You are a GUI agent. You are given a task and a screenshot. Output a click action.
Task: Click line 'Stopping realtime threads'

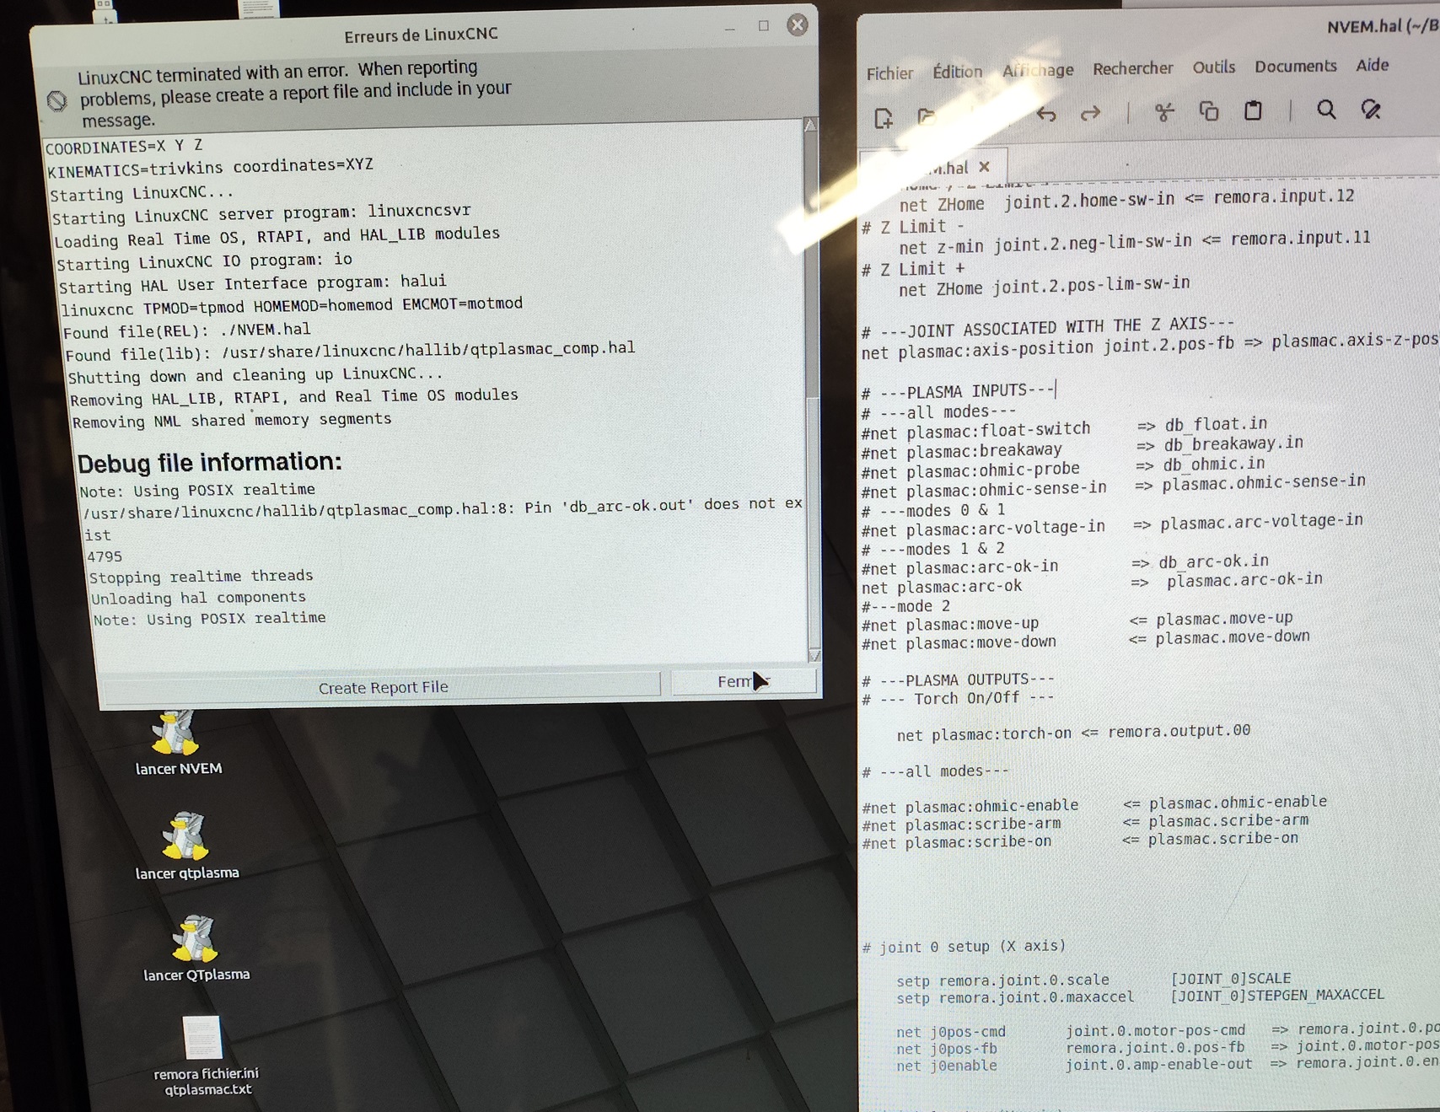(201, 577)
